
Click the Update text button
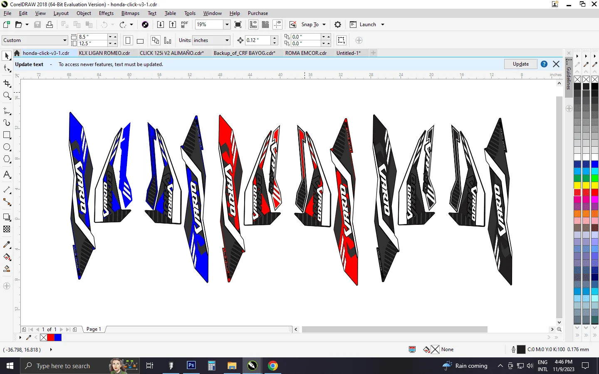pos(521,64)
